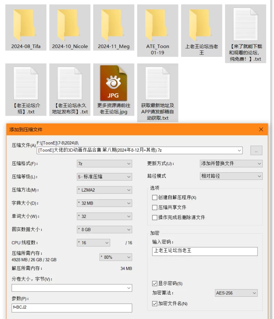Select the 【来了就能下载和观看的论坛】.txt file icon

tap(246, 24)
